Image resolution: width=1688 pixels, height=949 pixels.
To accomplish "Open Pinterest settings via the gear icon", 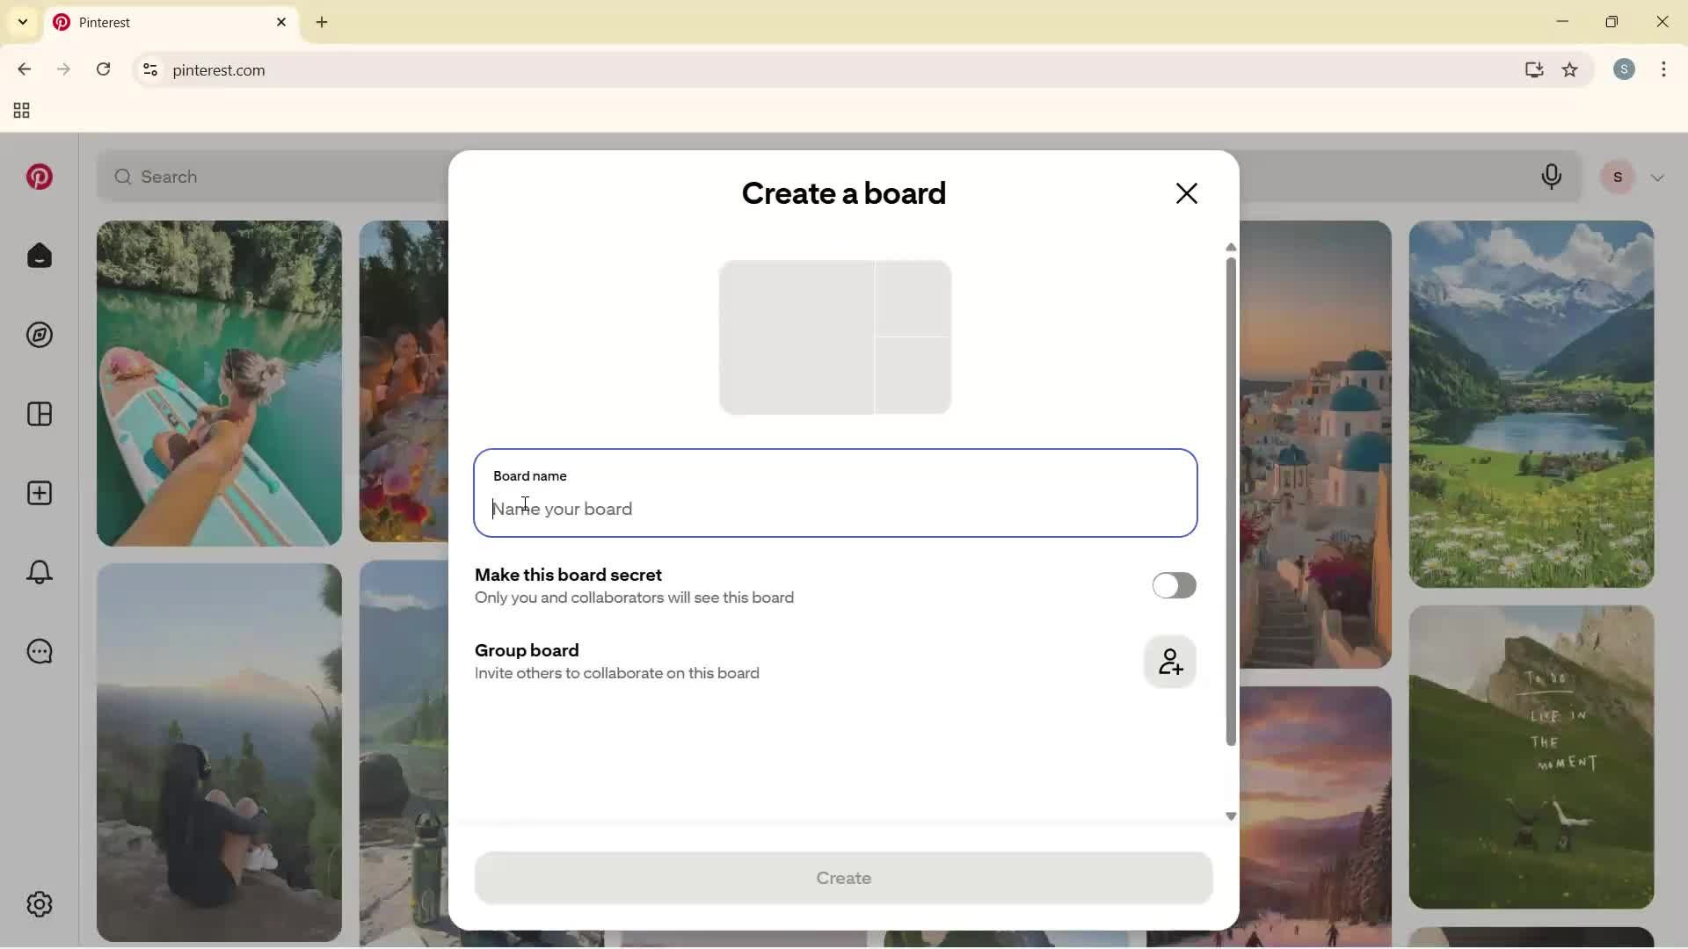I will click(40, 904).
